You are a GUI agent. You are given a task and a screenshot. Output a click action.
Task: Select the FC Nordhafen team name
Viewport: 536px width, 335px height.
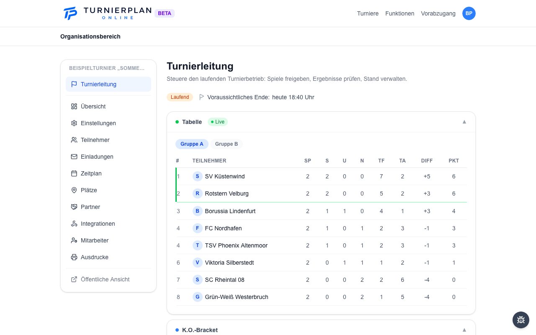pyautogui.click(x=223, y=228)
